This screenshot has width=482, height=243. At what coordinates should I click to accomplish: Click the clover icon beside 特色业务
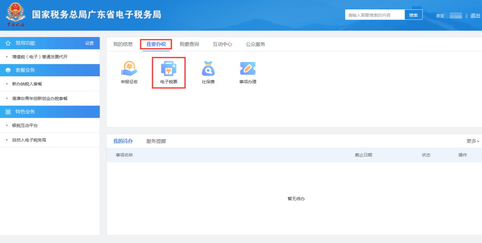(8, 112)
